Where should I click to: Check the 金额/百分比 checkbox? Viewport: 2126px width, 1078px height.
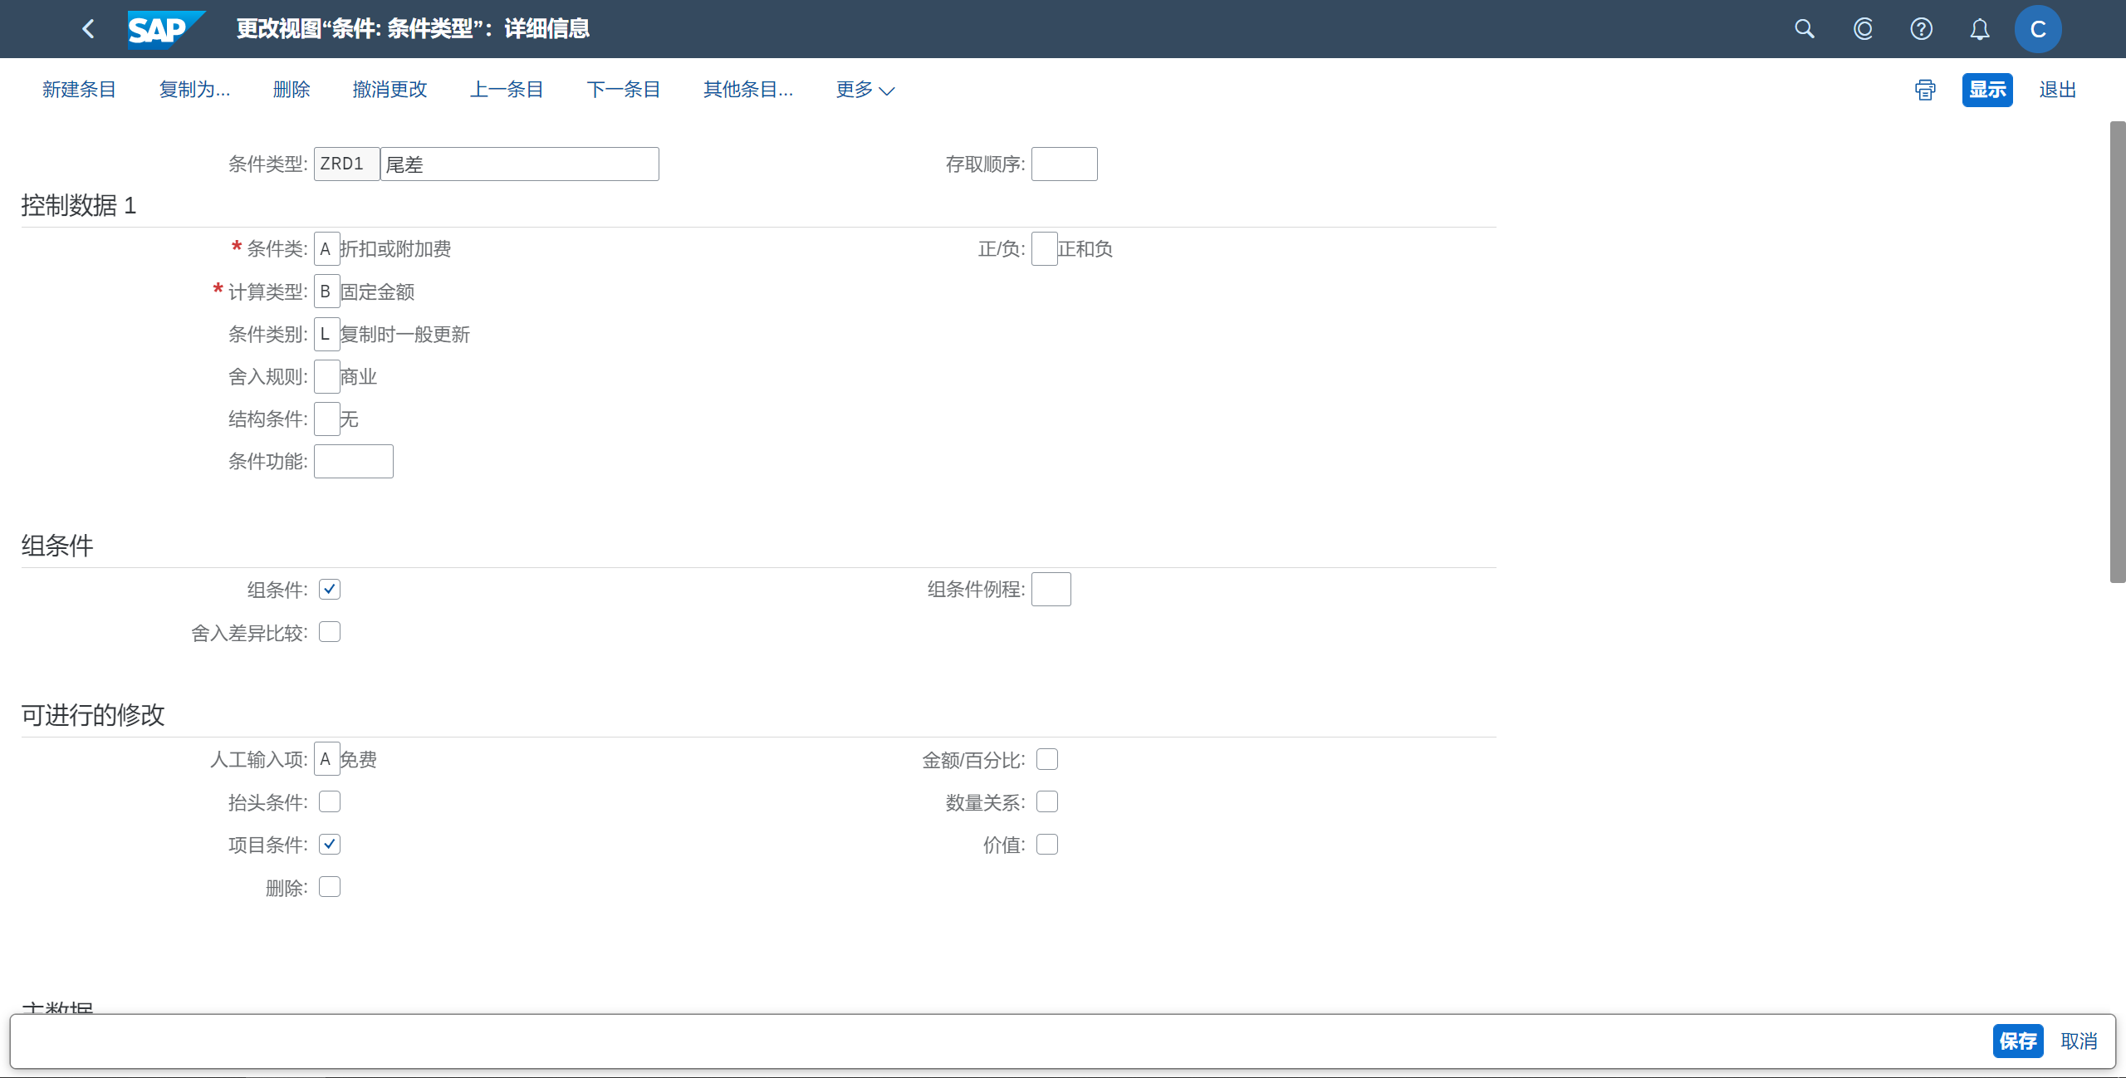1047,759
